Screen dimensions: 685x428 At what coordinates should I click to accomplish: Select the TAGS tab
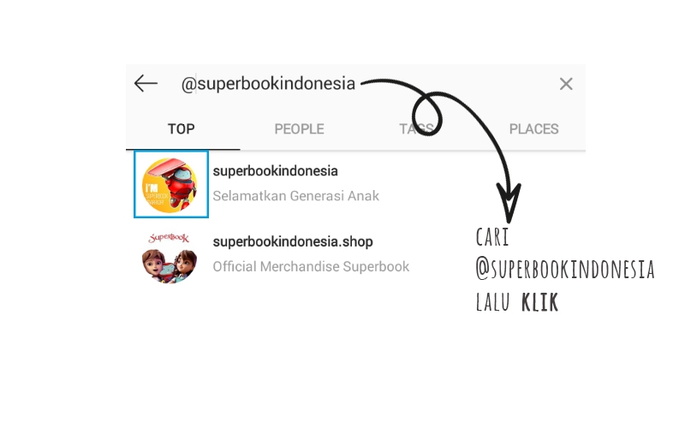click(416, 129)
